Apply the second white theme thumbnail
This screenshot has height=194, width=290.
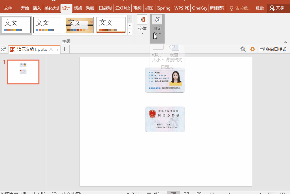pos(48,25)
